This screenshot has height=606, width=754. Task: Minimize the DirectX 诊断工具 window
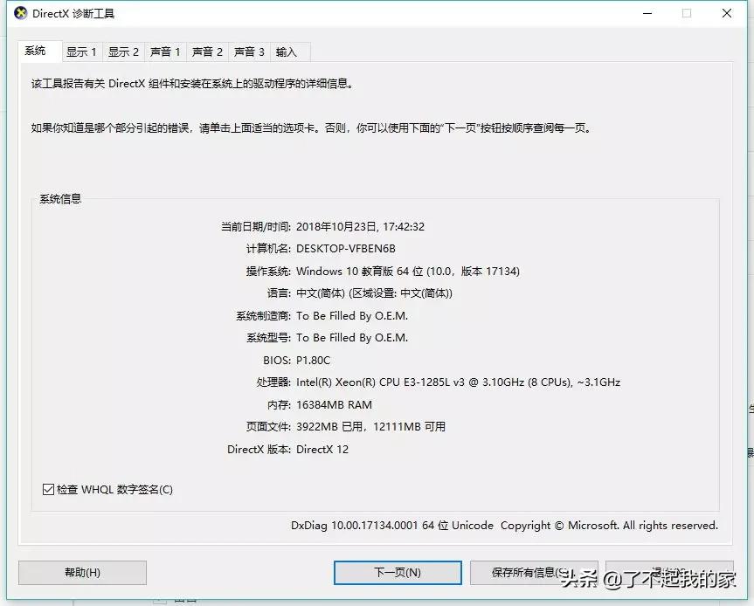tap(647, 13)
